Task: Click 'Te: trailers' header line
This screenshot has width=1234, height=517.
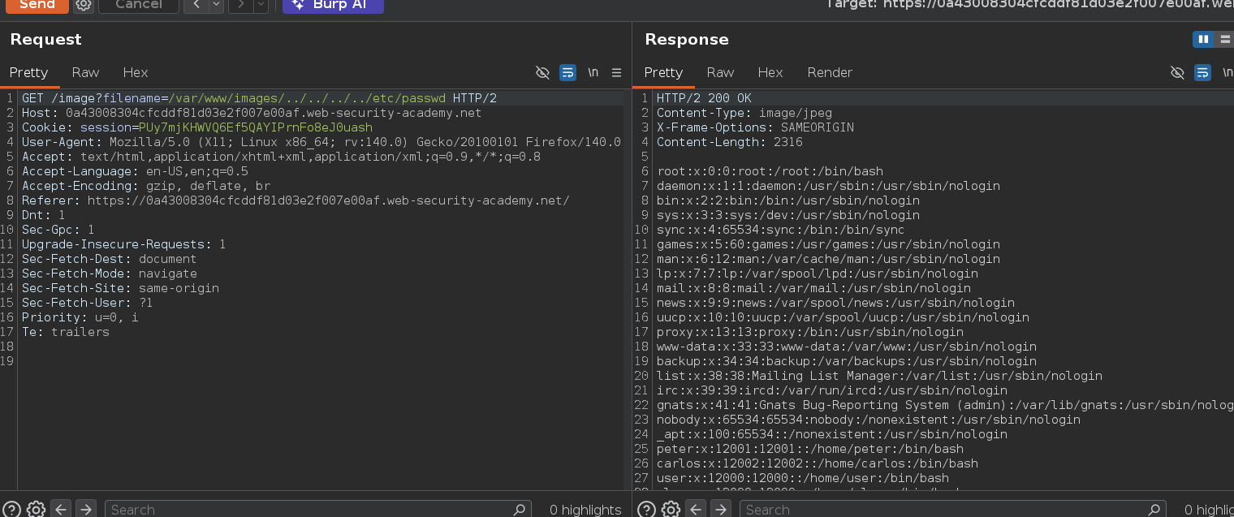Action: tap(66, 332)
